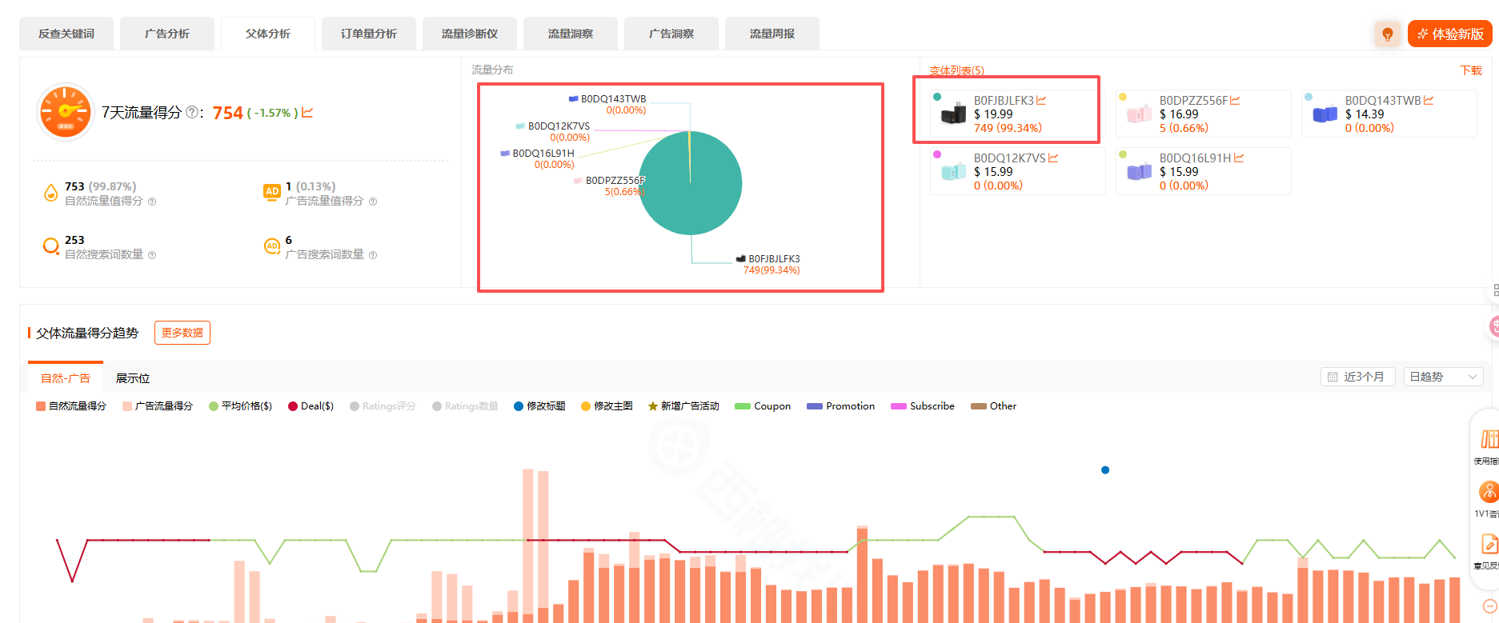Toggle the Coupon legend item
1499x623 pixels.
(763, 406)
